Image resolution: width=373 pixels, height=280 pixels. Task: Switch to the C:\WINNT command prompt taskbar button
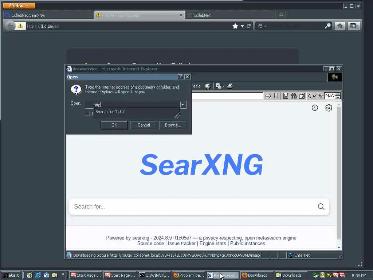click(154, 275)
